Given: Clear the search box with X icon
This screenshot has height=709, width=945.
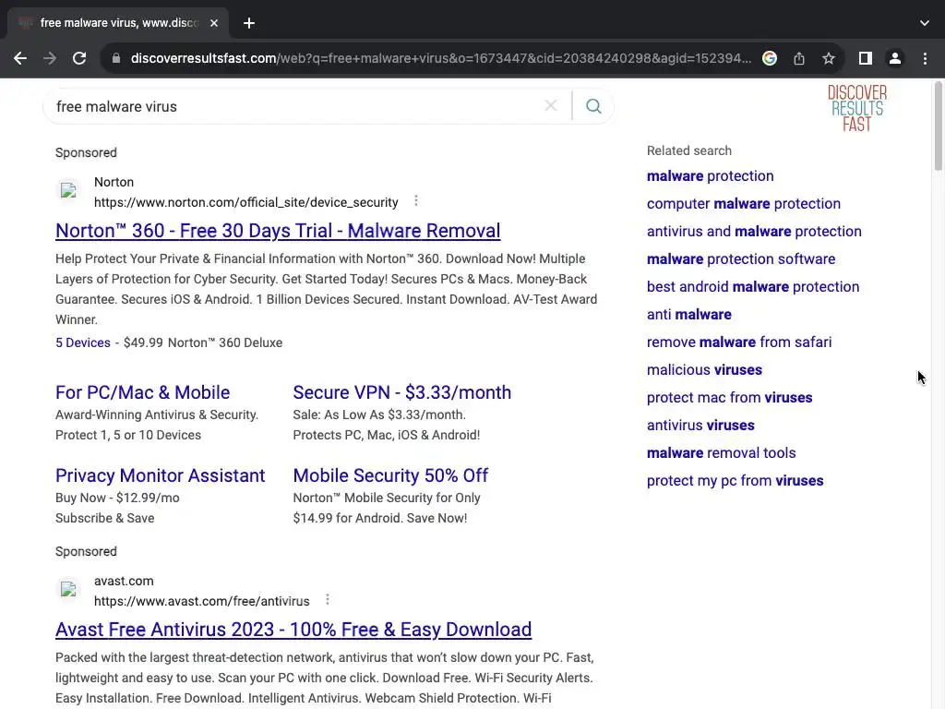Looking at the screenshot, I should 551,106.
